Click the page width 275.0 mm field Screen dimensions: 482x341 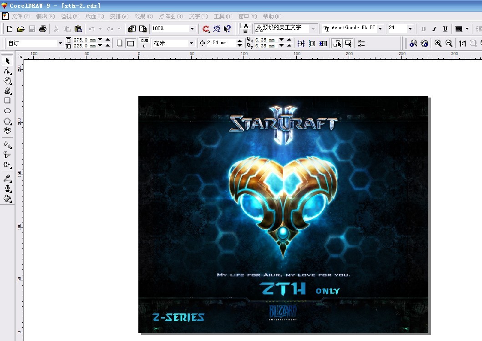pos(85,40)
